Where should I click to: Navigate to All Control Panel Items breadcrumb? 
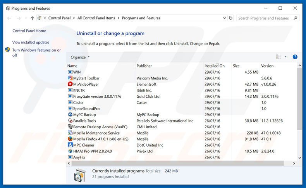coord(96,18)
